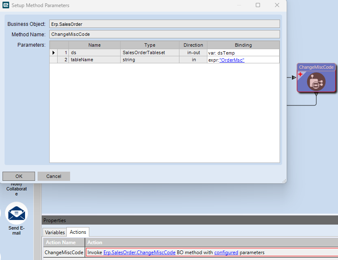Image resolution: width=338 pixels, height=260 pixels.
Task: Maximize the Setup Method Parameters window
Action: 258,5
